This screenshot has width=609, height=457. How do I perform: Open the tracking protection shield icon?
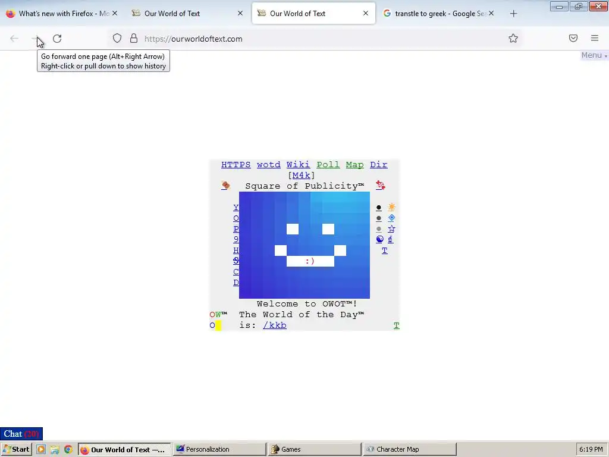117,39
